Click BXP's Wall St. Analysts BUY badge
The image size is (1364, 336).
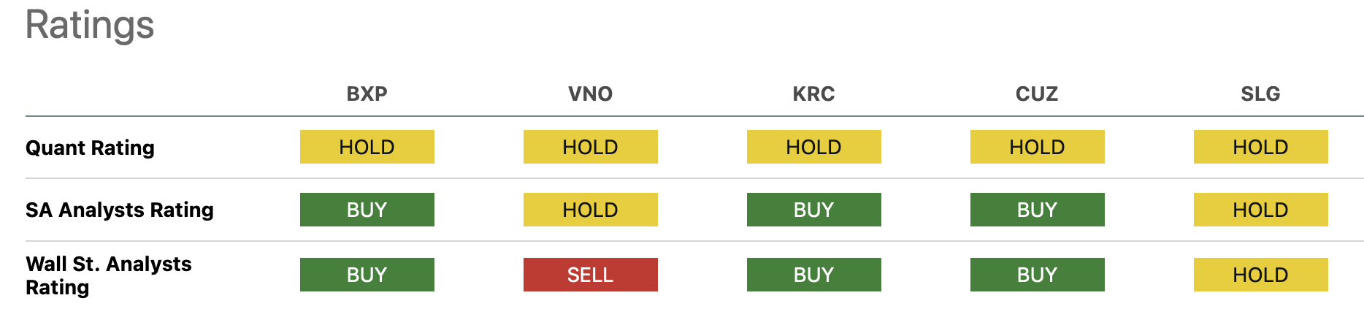(367, 275)
